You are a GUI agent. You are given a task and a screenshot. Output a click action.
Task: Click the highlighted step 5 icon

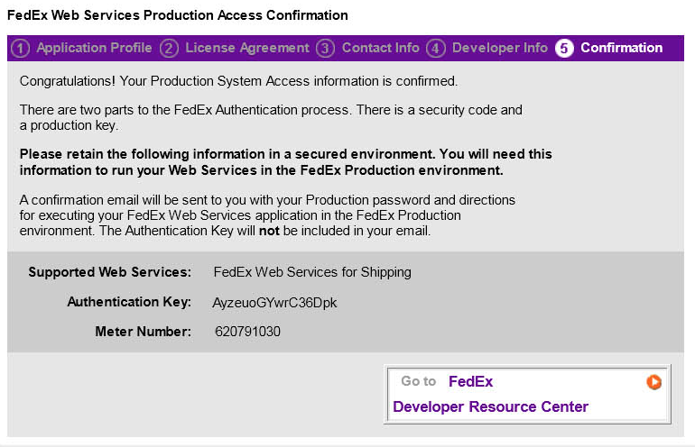click(x=564, y=48)
